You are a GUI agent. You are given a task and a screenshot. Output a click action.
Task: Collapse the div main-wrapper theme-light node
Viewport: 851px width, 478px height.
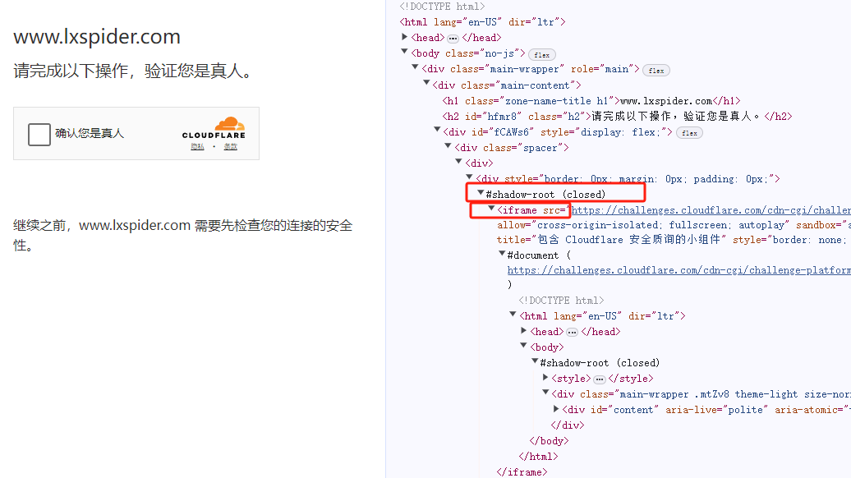tap(545, 393)
